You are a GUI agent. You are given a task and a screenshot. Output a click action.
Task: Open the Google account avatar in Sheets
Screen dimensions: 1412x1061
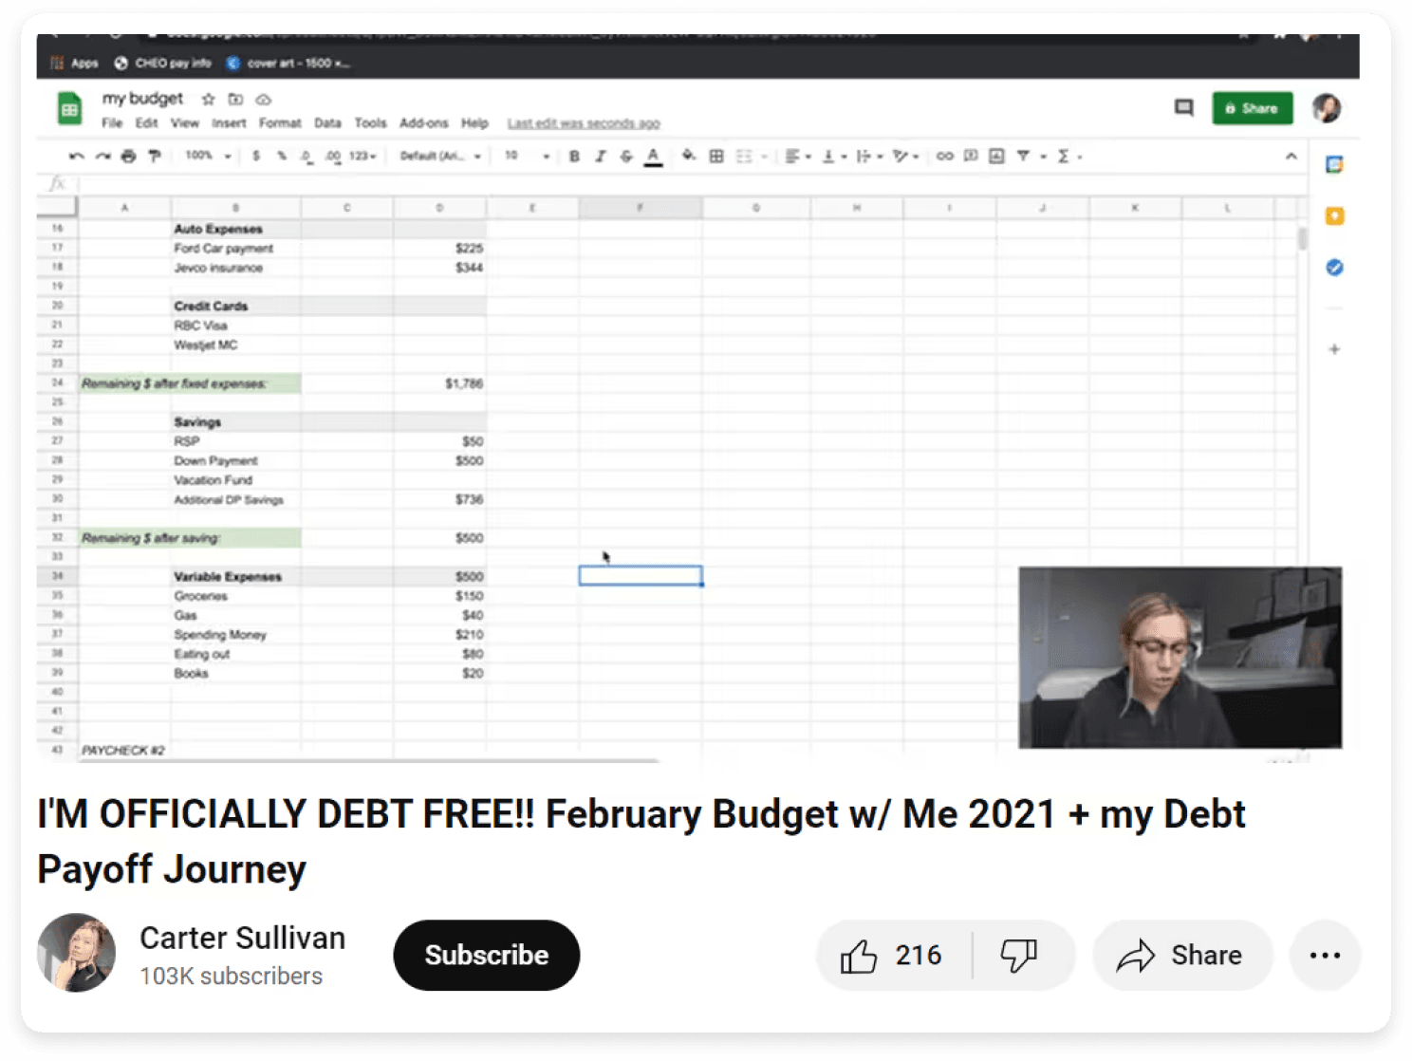tap(1327, 108)
